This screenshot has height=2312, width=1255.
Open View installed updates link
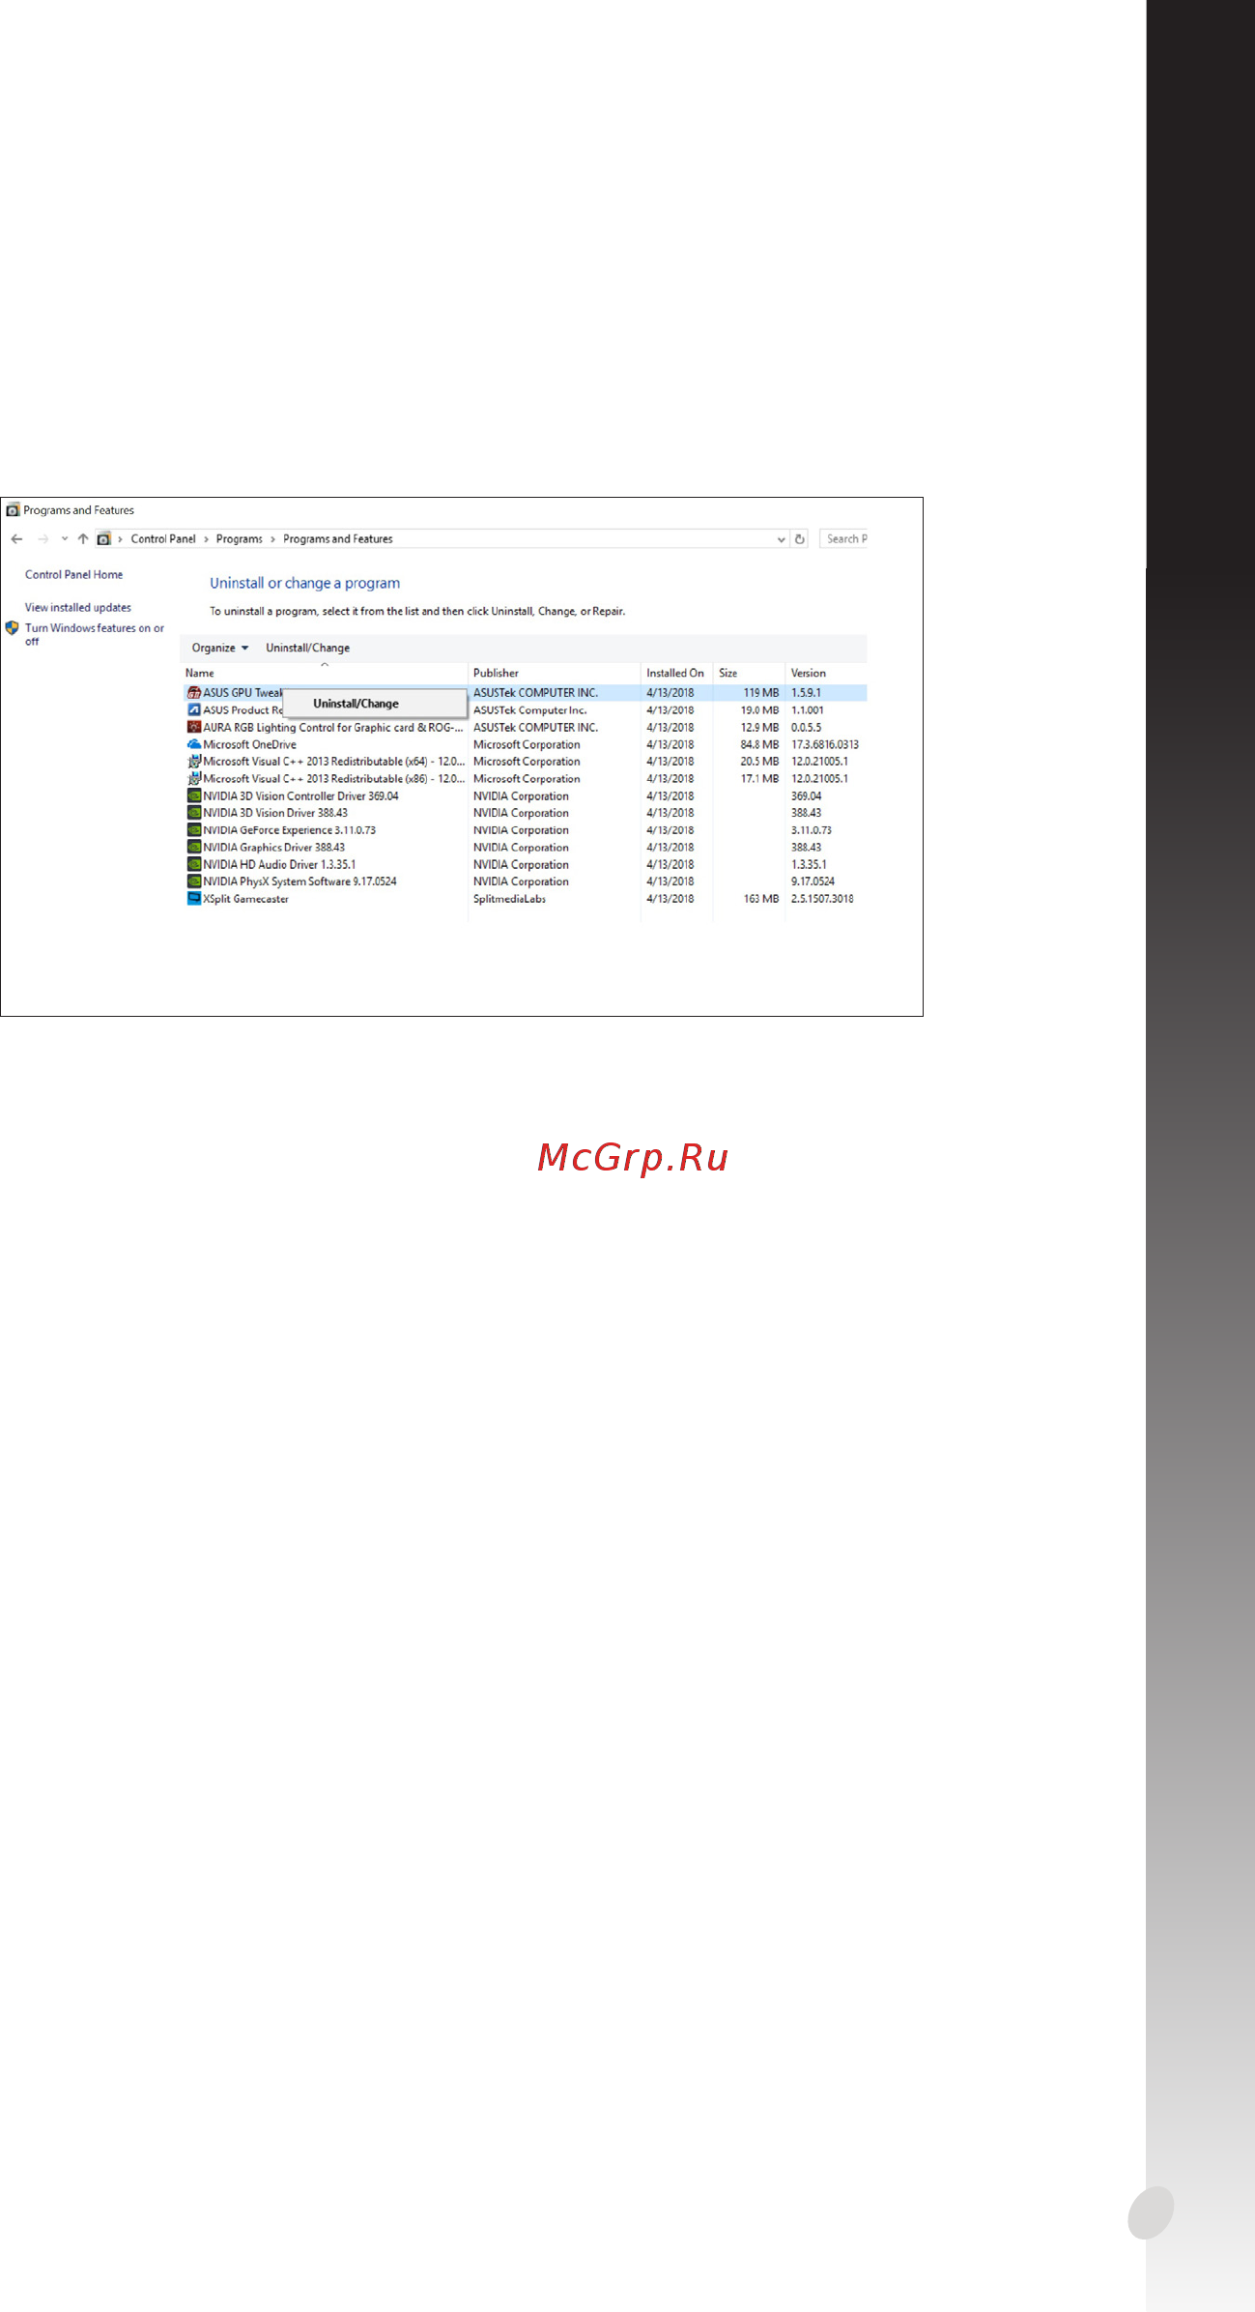[78, 608]
